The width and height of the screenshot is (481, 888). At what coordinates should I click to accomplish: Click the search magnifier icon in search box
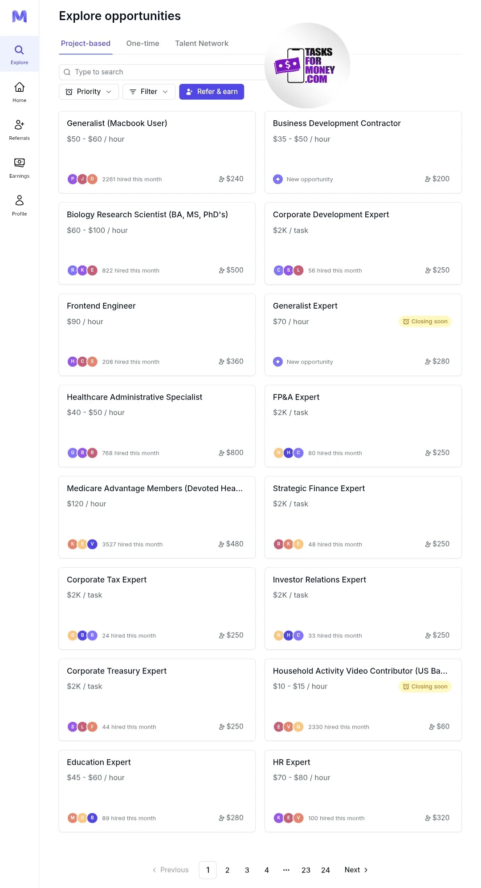coord(67,72)
